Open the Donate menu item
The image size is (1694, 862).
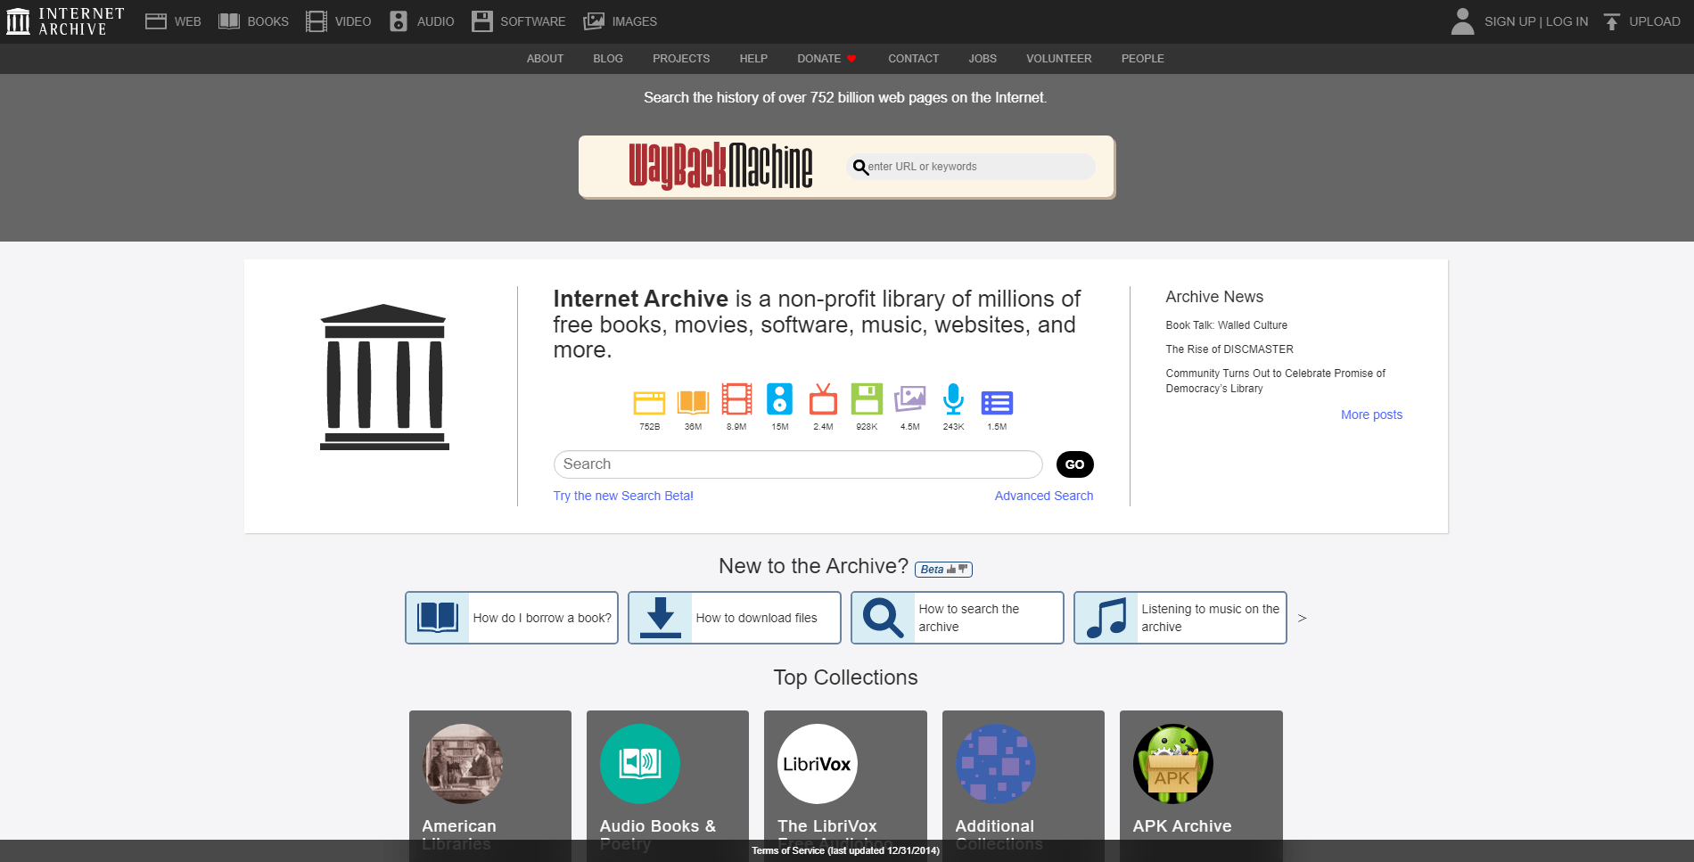pyautogui.click(x=826, y=59)
